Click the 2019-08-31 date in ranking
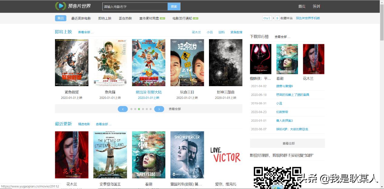This screenshot has width=384, height=189. tap(259, 103)
